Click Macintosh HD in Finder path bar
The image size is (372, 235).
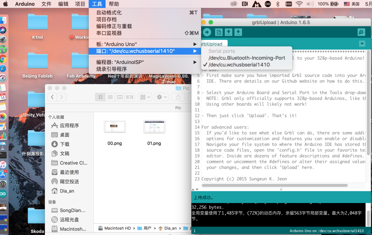coord(114,228)
